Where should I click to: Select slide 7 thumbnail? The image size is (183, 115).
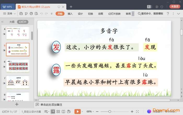[18, 82]
